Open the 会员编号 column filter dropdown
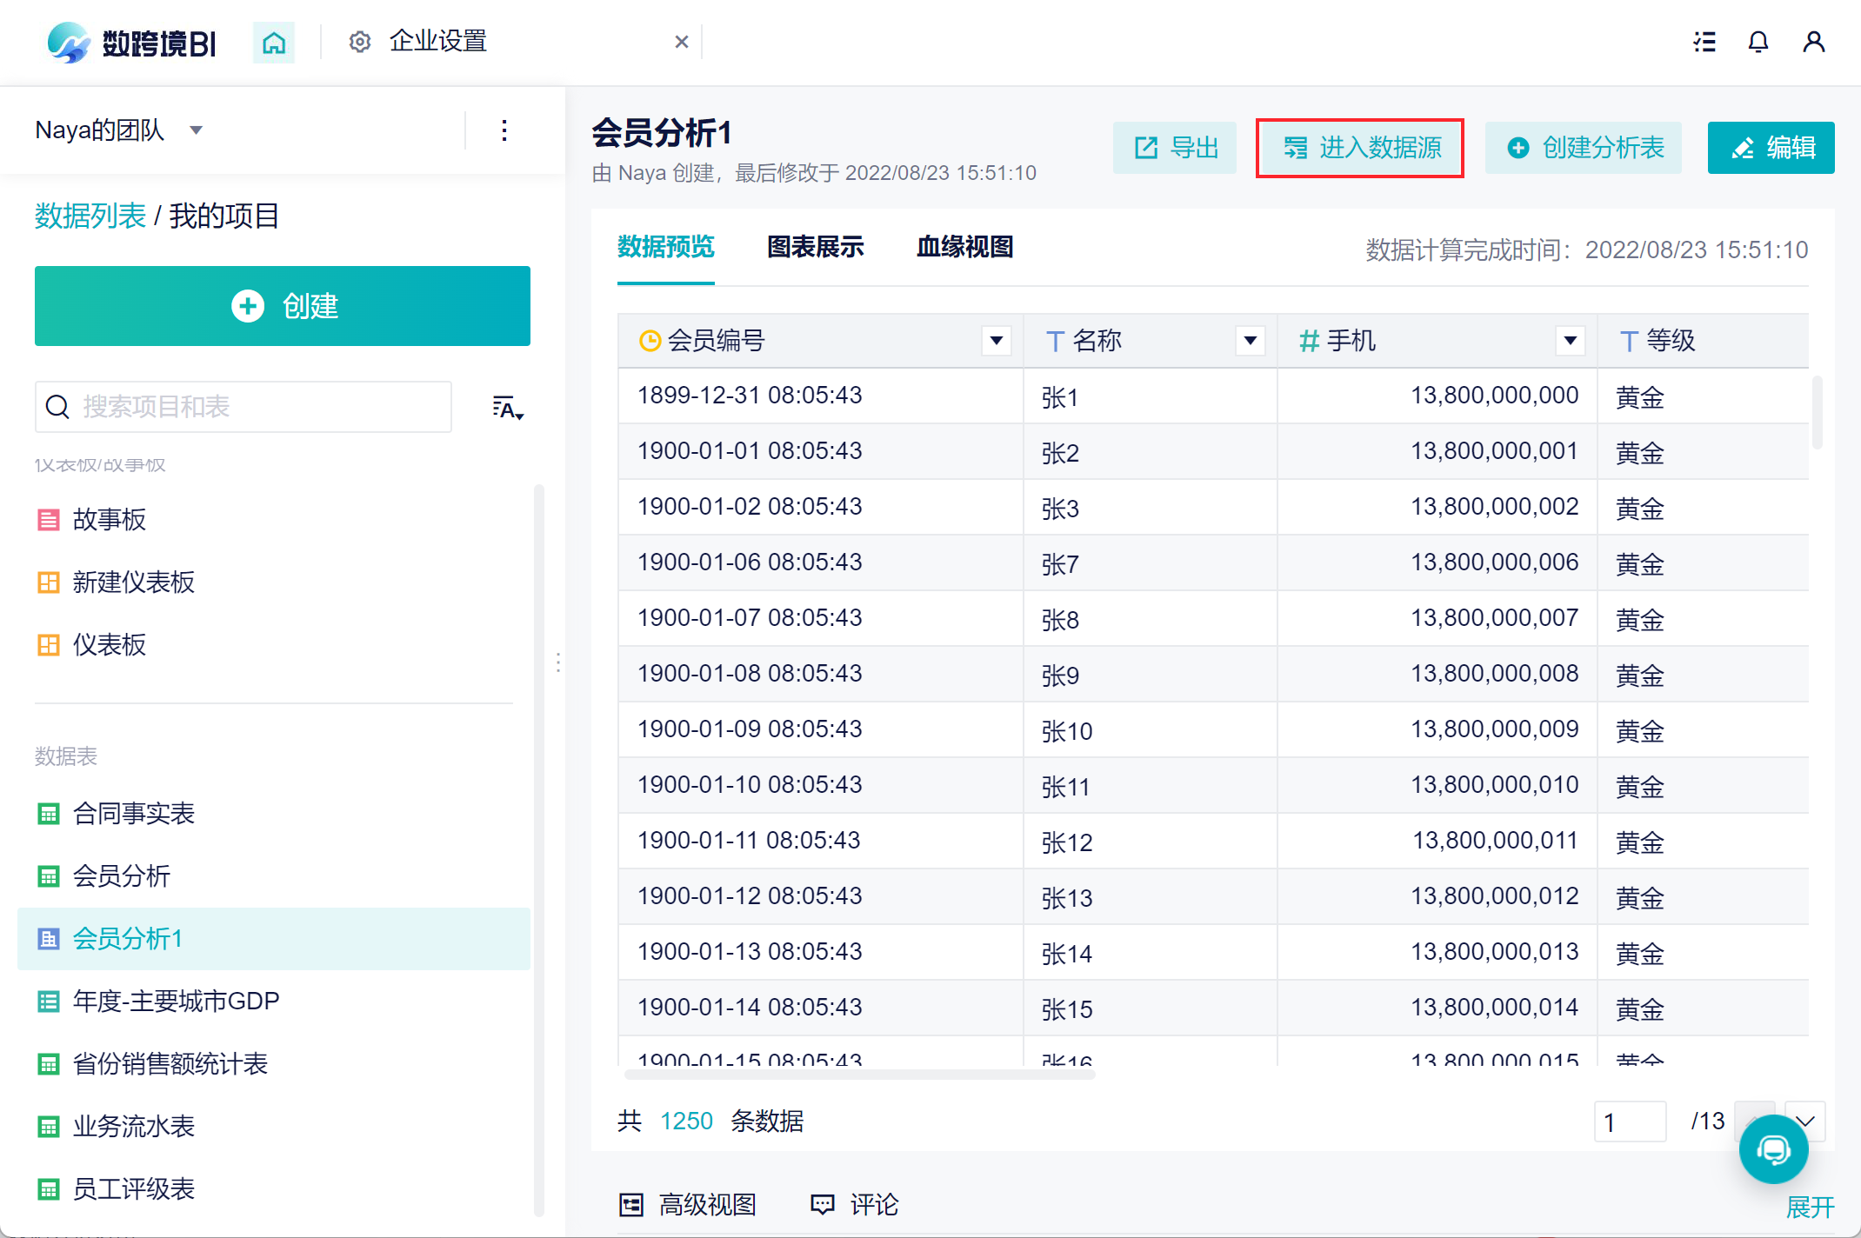 point(997,341)
